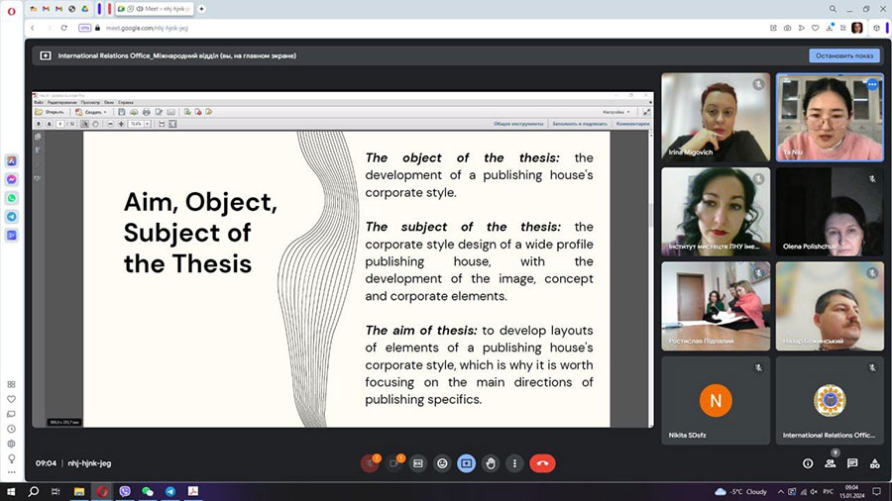The width and height of the screenshot is (892, 501).
Task: Open options on Ta Niu's video tile
Action: 872,85
